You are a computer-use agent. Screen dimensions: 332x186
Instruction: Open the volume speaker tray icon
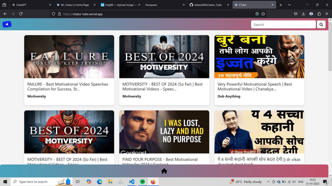click(x=294, y=182)
